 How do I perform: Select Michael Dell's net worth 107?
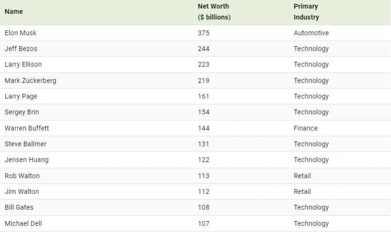click(204, 223)
